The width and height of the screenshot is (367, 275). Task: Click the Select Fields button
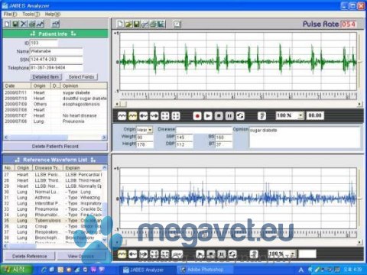(x=81, y=77)
